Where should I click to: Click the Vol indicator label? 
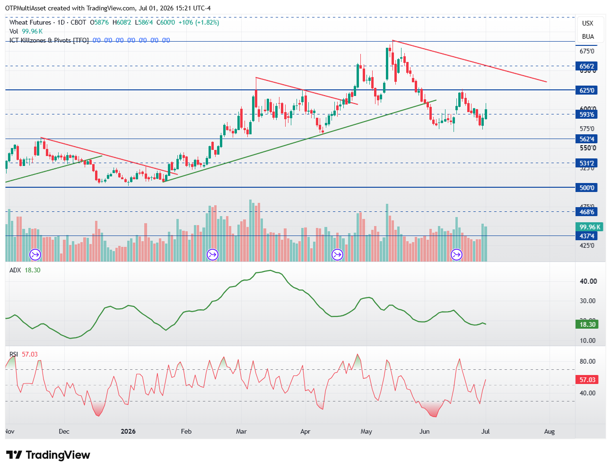coord(14,31)
